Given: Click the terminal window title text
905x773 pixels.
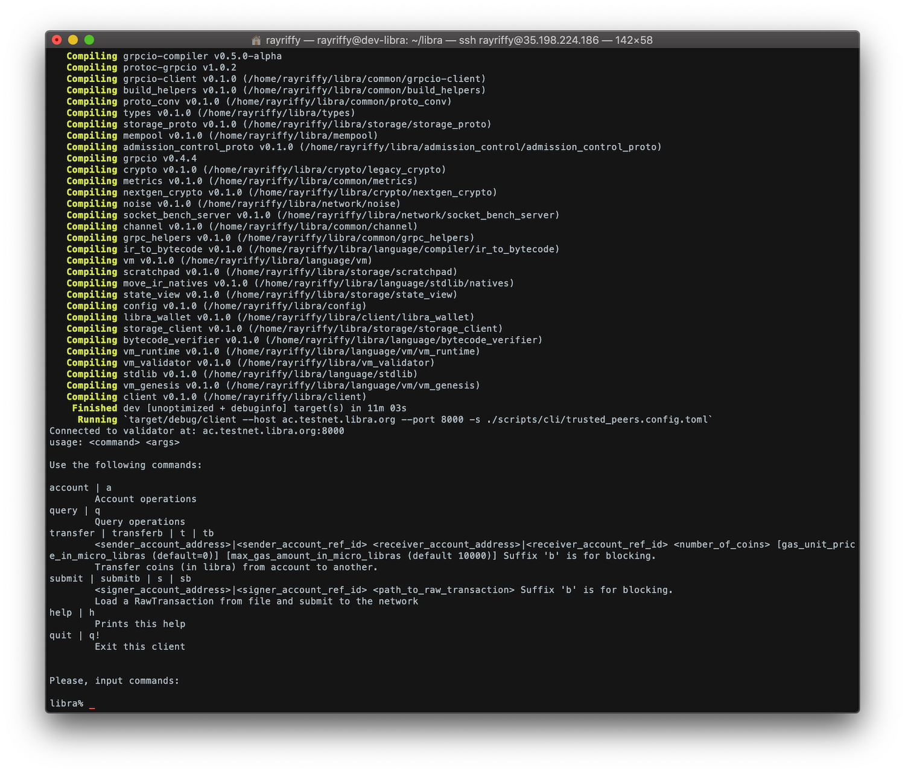Looking at the screenshot, I should pos(459,40).
